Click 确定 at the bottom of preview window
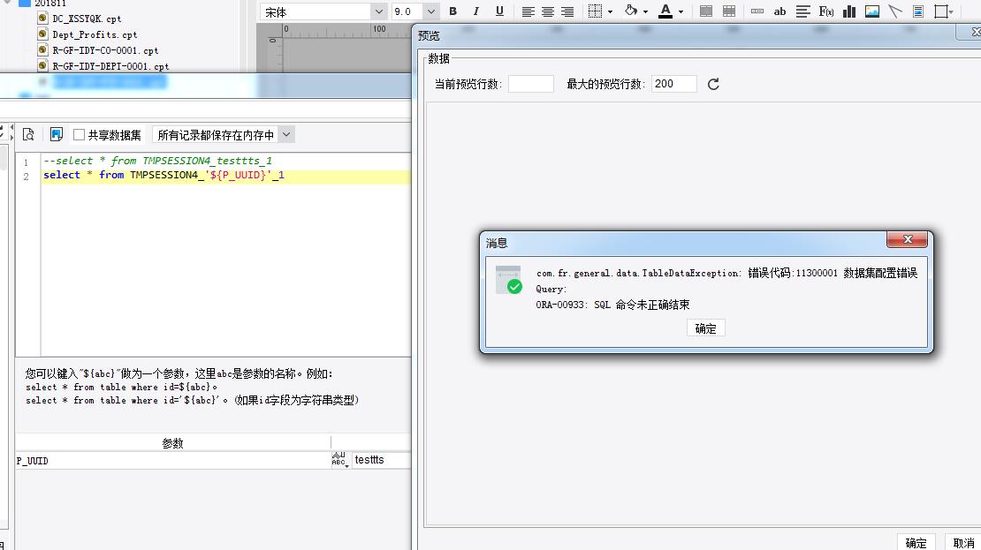Image resolution: width=981 pixels, height=550 pixels. pyautogui.click(x=916, y=543)
